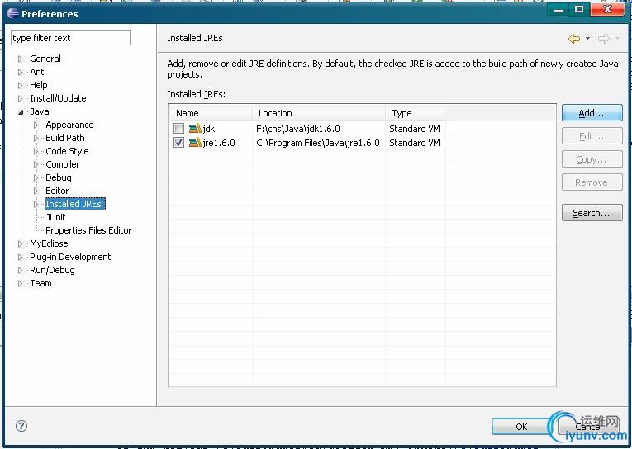Select Code Style under Java
The image size is (632, 449).
point(67,151)
